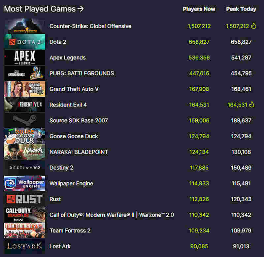
Task: Click Apex Legends' peak today value 541,287
Action: click(x=241, y=58)
